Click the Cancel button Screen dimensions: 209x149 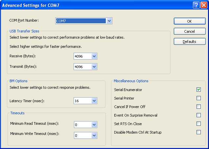point(189,31)
